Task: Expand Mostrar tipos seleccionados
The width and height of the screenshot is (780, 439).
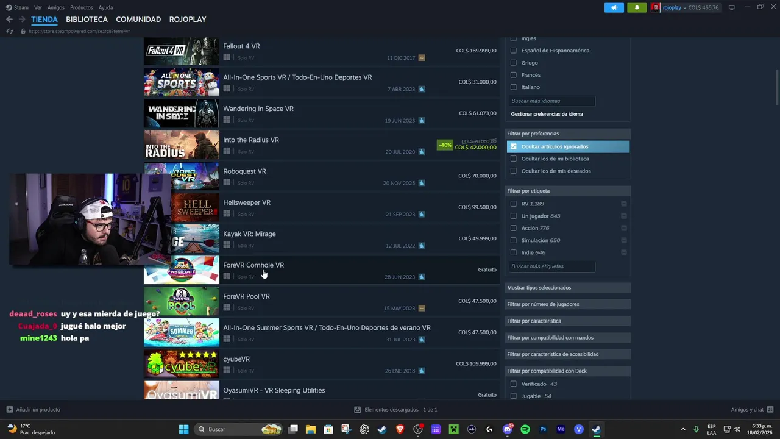Action: pyautogui.click(x=567, y=287)
